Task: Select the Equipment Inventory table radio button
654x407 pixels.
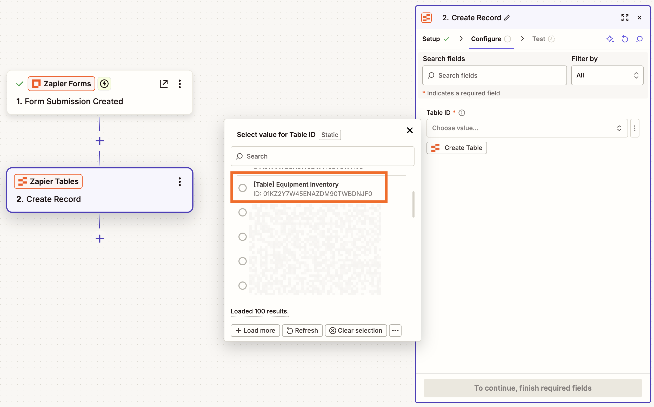Action: [x=242, y=188]
